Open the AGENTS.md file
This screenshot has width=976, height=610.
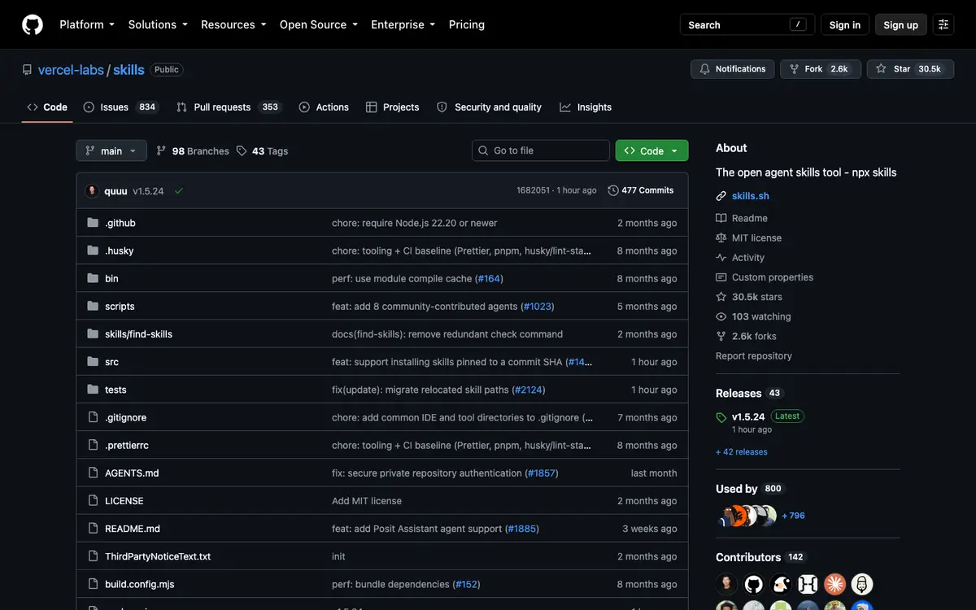click(132, 473)
